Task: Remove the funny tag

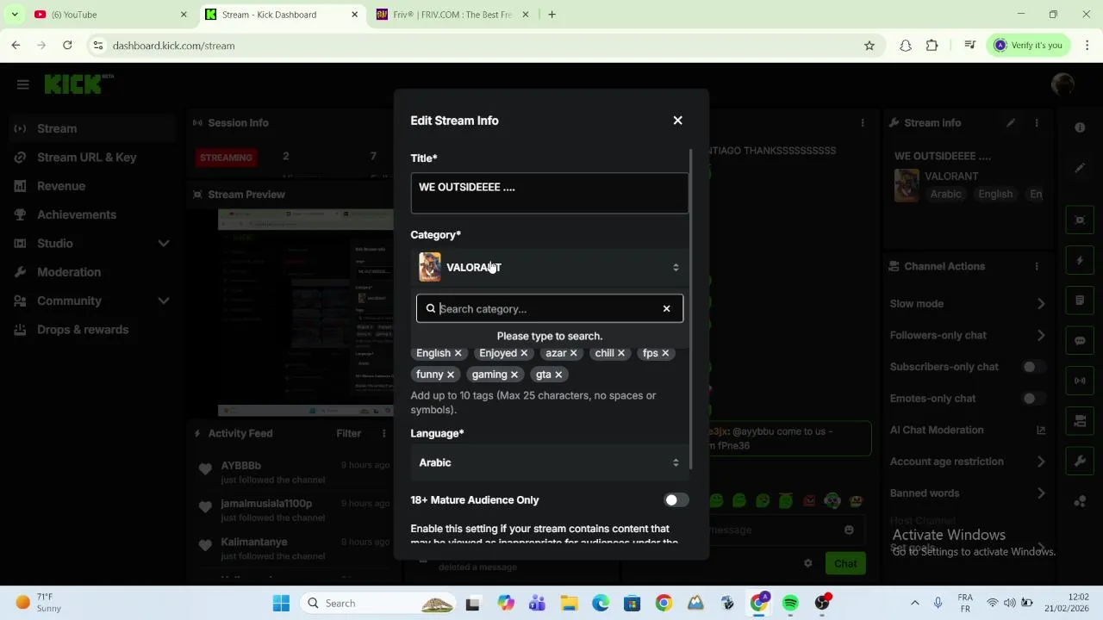Action: click(451, 375)
